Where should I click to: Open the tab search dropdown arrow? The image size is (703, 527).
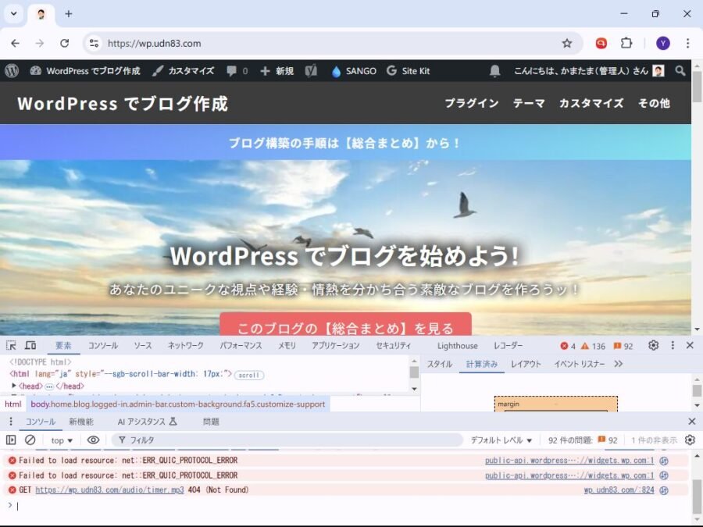[x=14, y=13]
